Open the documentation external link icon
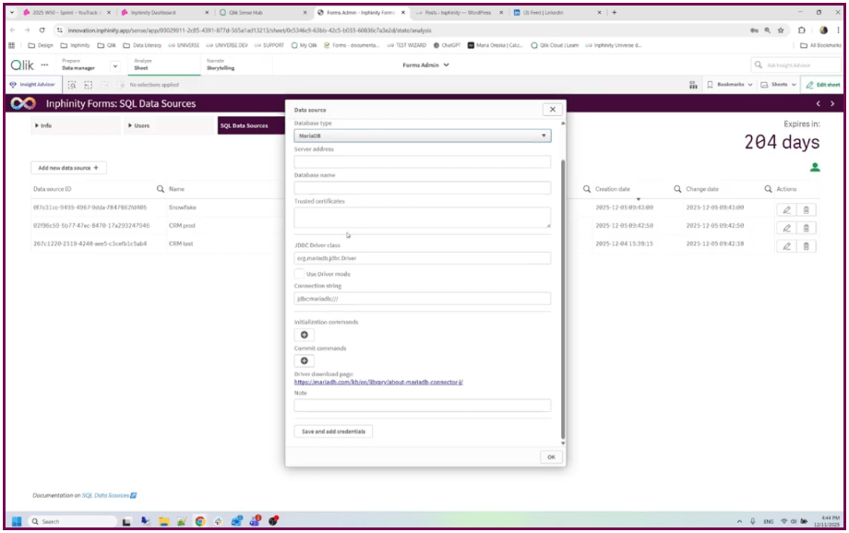This screenshot has width=849, height=533. [133, 496]
